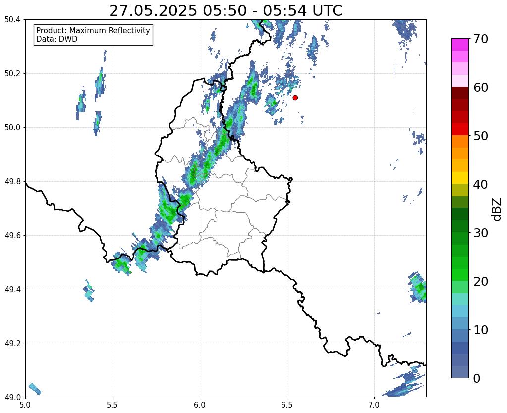Click the longitude axis label 6.5
Screen dimensions: 507x413
pyautogui.click(x=287, y=405)
